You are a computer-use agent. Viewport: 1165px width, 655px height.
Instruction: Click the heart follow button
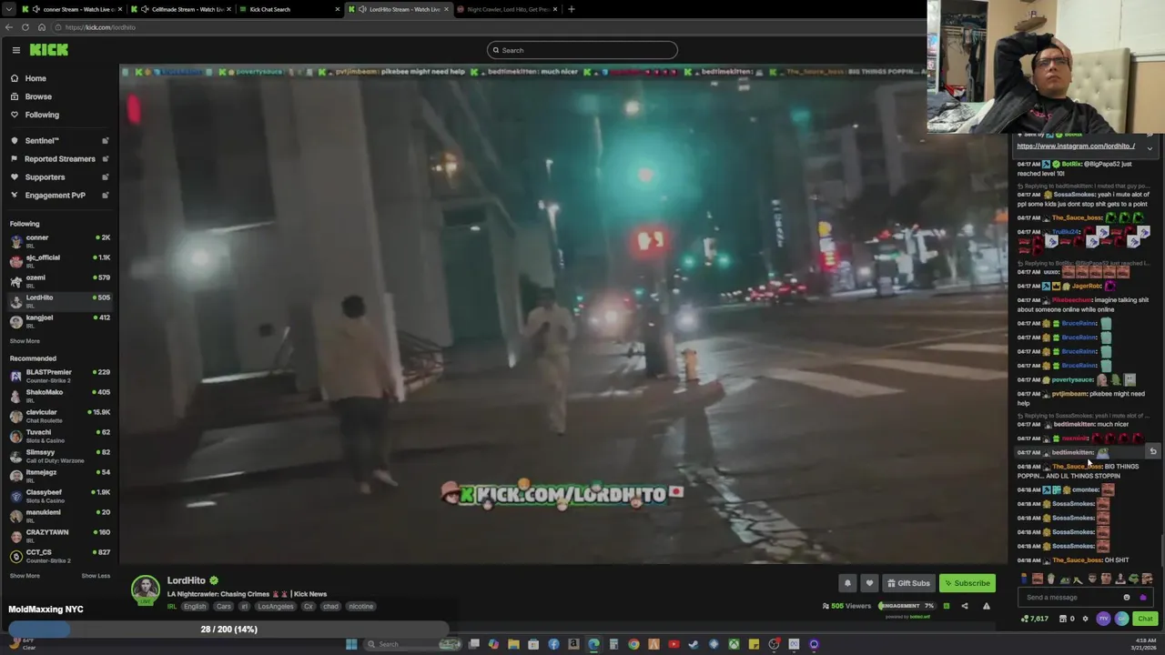[869, 583]
